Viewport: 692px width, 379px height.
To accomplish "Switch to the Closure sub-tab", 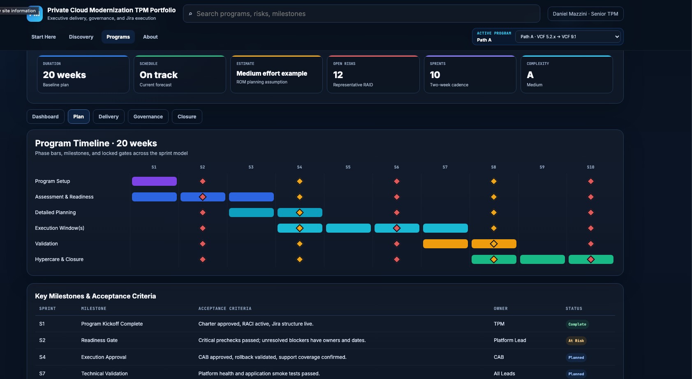I will coord(187,117).
